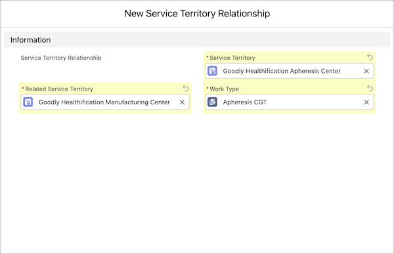394x254 pixels.
Task: Select the Apheresis CGT work type field
Action: point(289,102)
